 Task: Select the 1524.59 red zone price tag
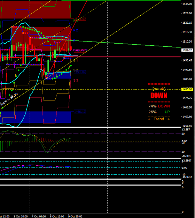point(80,19)
